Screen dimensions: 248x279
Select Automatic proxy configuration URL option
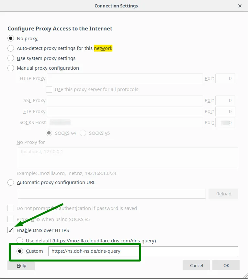point(11,182)
